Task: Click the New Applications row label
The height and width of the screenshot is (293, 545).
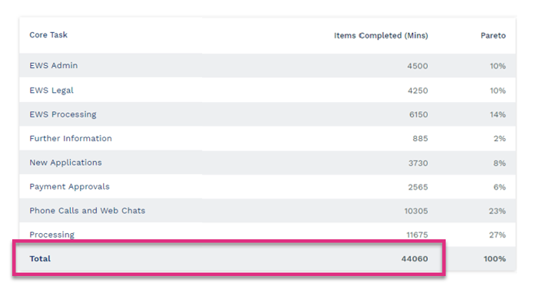Action: 66,162
